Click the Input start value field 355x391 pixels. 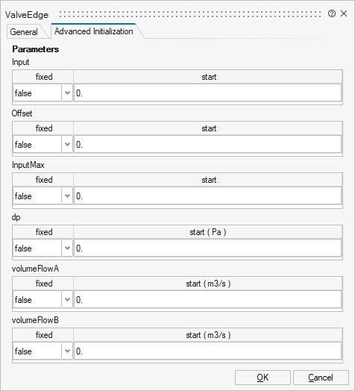[207, 93]
